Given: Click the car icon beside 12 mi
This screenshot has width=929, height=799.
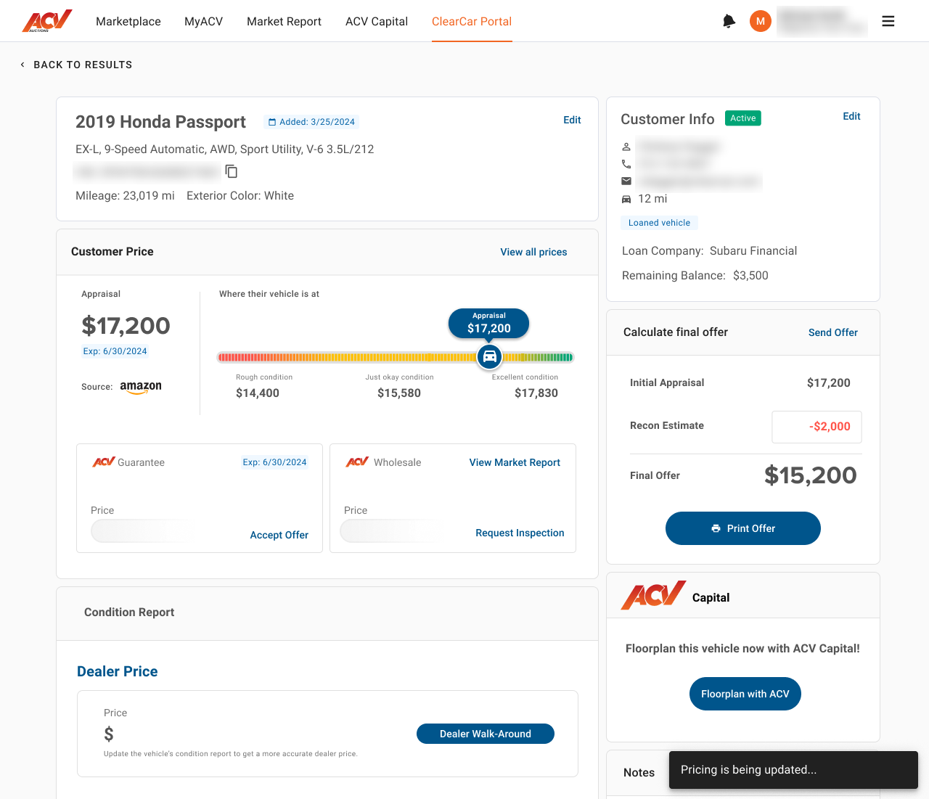Looking at the screenshot, I should [x=626, y=199].
